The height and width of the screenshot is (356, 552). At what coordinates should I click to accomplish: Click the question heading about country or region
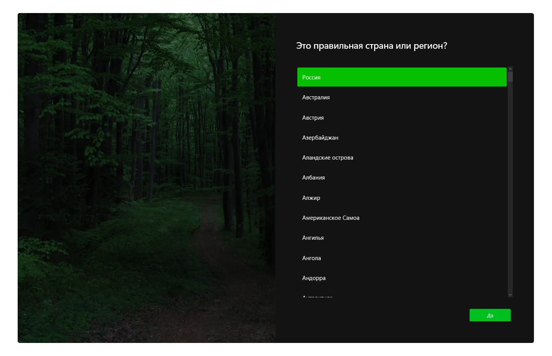pyautogui.click(x=371, y=46)
